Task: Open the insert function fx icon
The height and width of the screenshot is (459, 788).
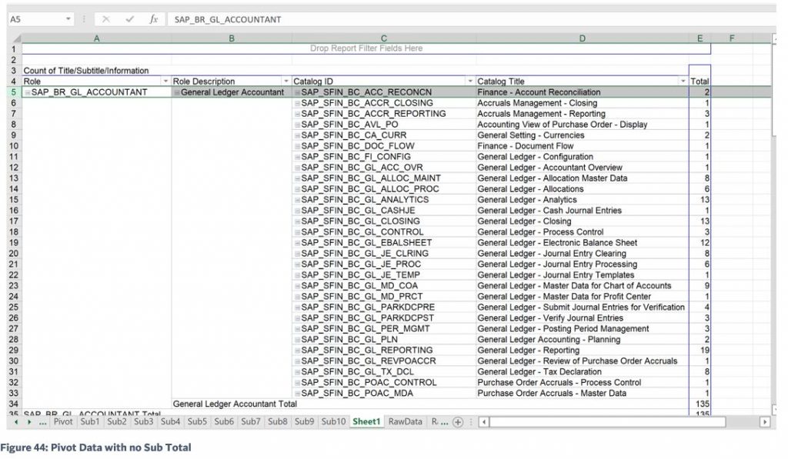Action: (x=153, y=19)
